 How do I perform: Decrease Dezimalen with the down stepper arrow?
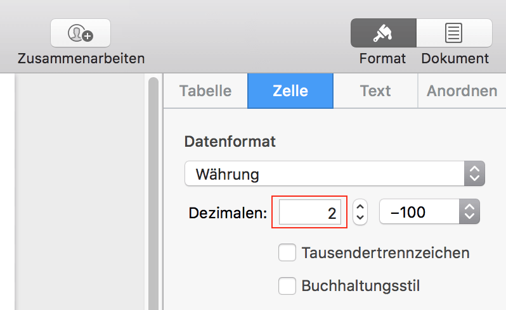pos(360,218)
